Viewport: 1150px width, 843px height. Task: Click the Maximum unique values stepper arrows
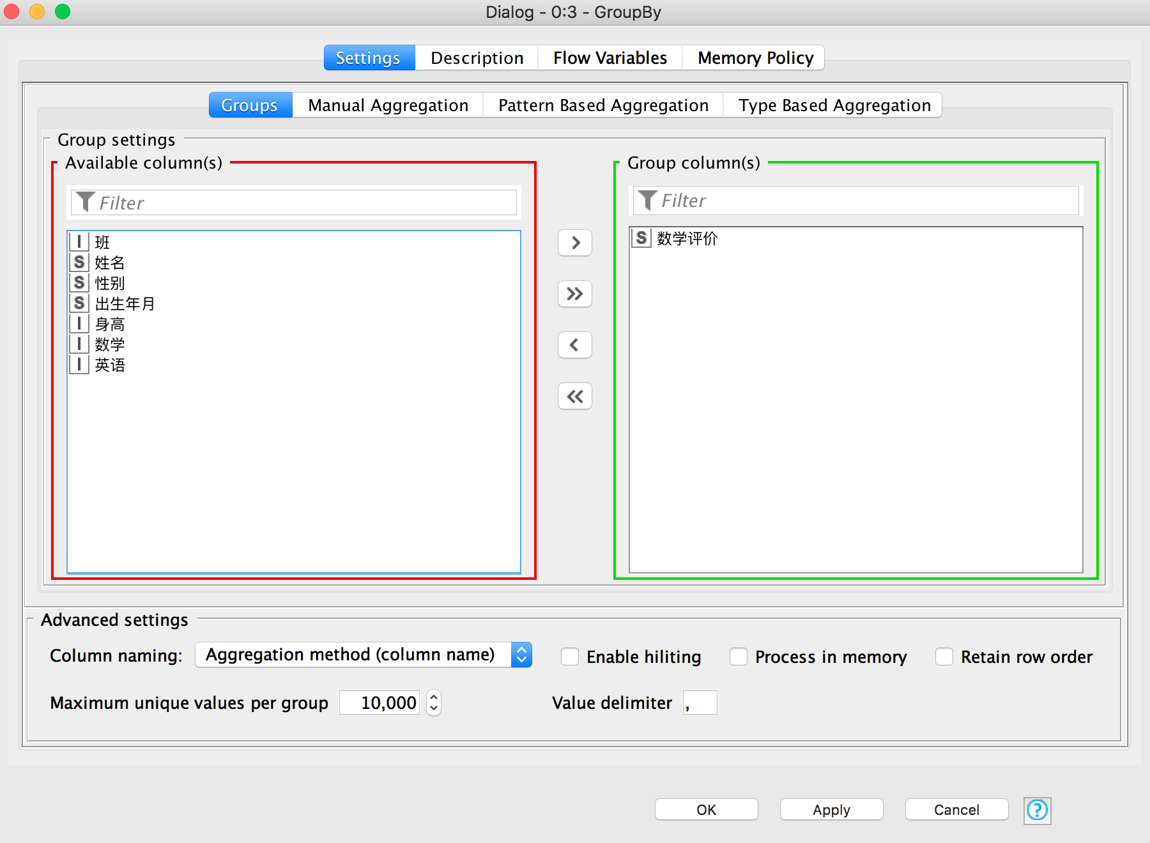tap(434, 703)
